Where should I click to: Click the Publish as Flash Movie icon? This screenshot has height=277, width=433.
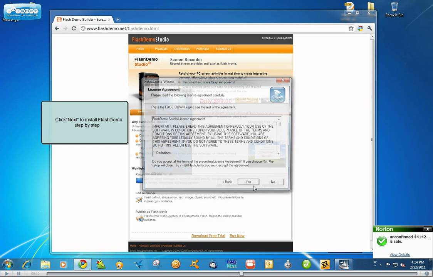coord(139,219)
